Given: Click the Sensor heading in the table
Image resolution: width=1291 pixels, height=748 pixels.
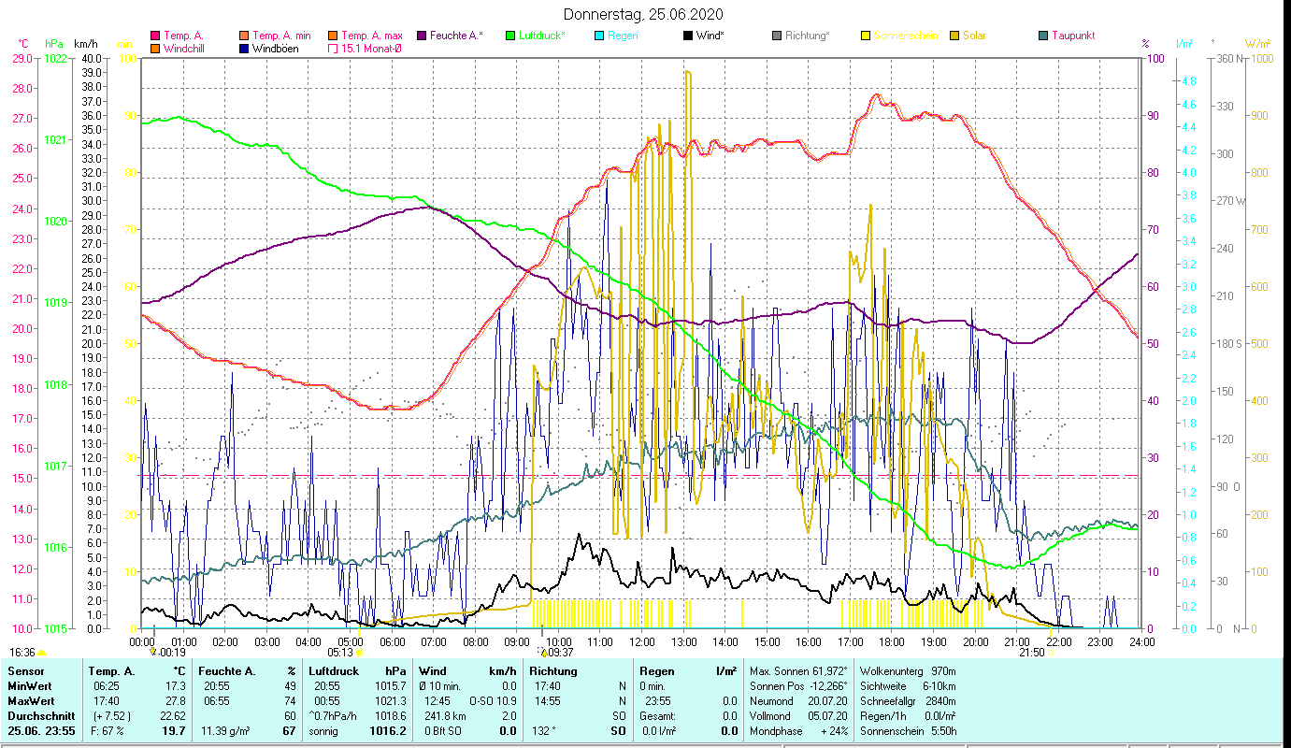Looking at the screenshot, I should 25,671.
